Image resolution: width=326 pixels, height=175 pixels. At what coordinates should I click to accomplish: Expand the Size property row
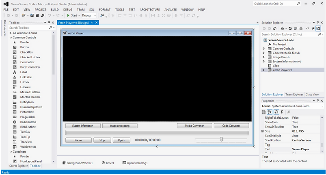[x=263, y=131]
